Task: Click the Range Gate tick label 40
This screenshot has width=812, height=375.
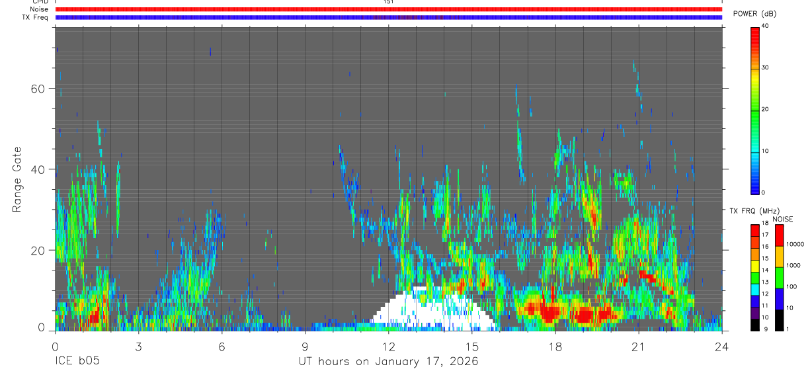Action: (38, 169)
